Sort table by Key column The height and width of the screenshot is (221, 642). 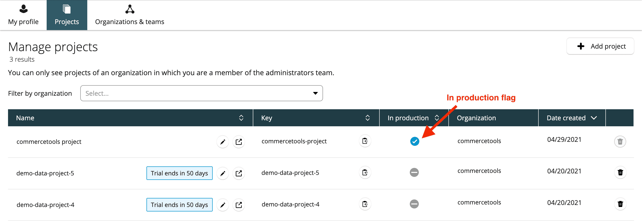click(367, 118)
